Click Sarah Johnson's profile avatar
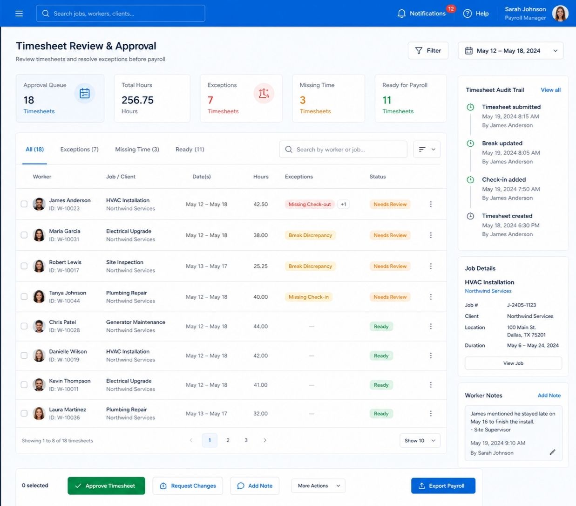576x506 pixels. (560, 14)
